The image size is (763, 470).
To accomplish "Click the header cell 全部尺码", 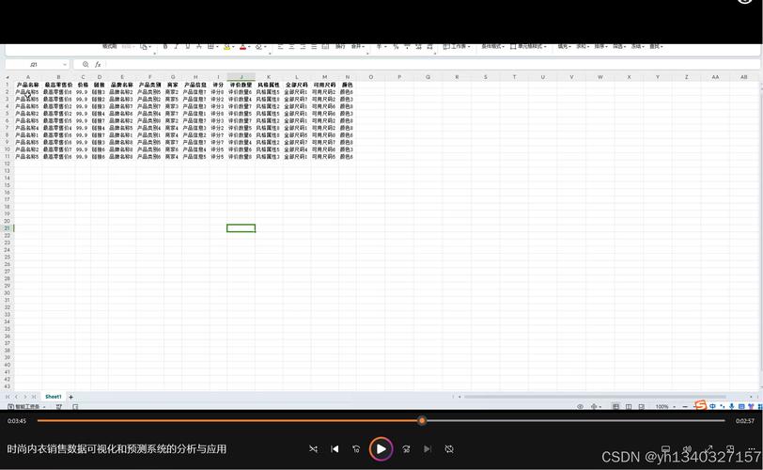I will (296, 85).
